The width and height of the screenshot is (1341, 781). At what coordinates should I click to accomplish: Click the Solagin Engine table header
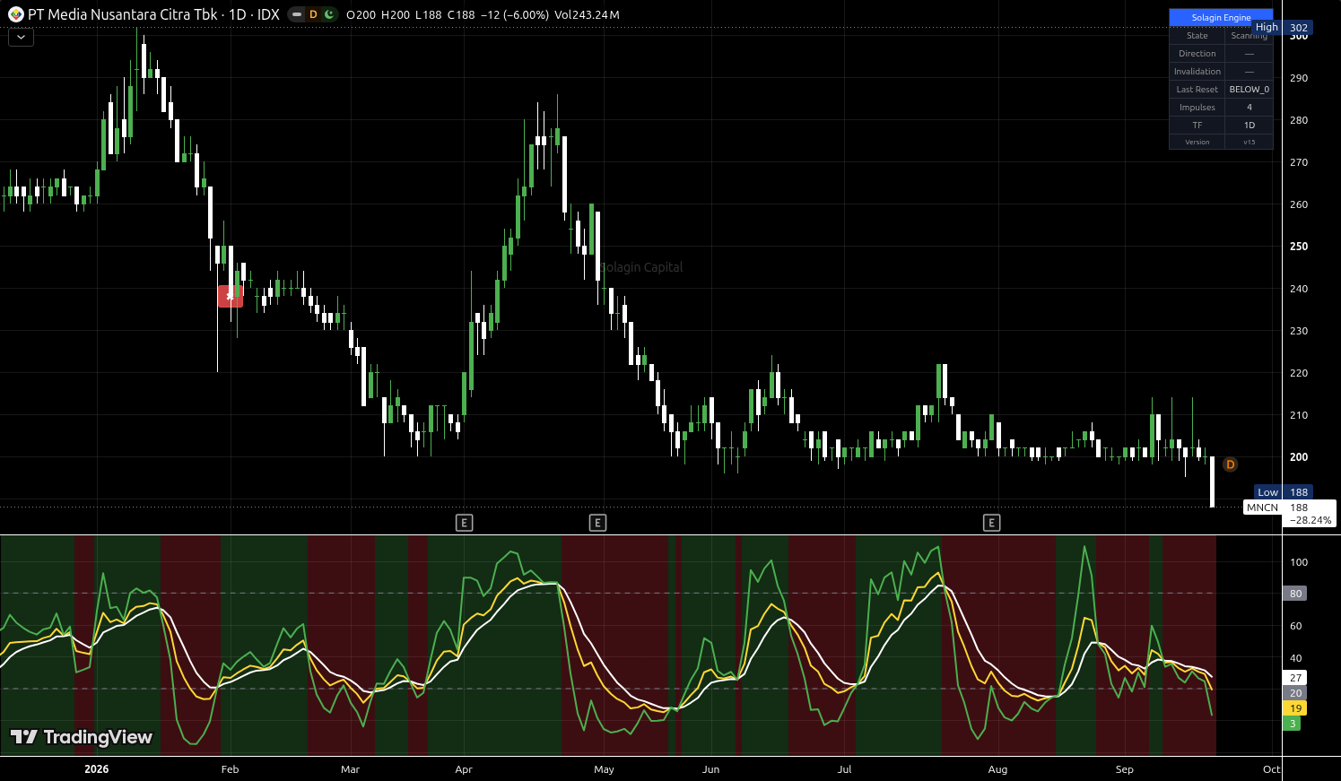point(1221,17)
